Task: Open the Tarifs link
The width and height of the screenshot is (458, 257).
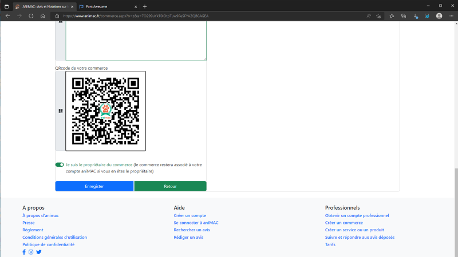Action: 330,244
